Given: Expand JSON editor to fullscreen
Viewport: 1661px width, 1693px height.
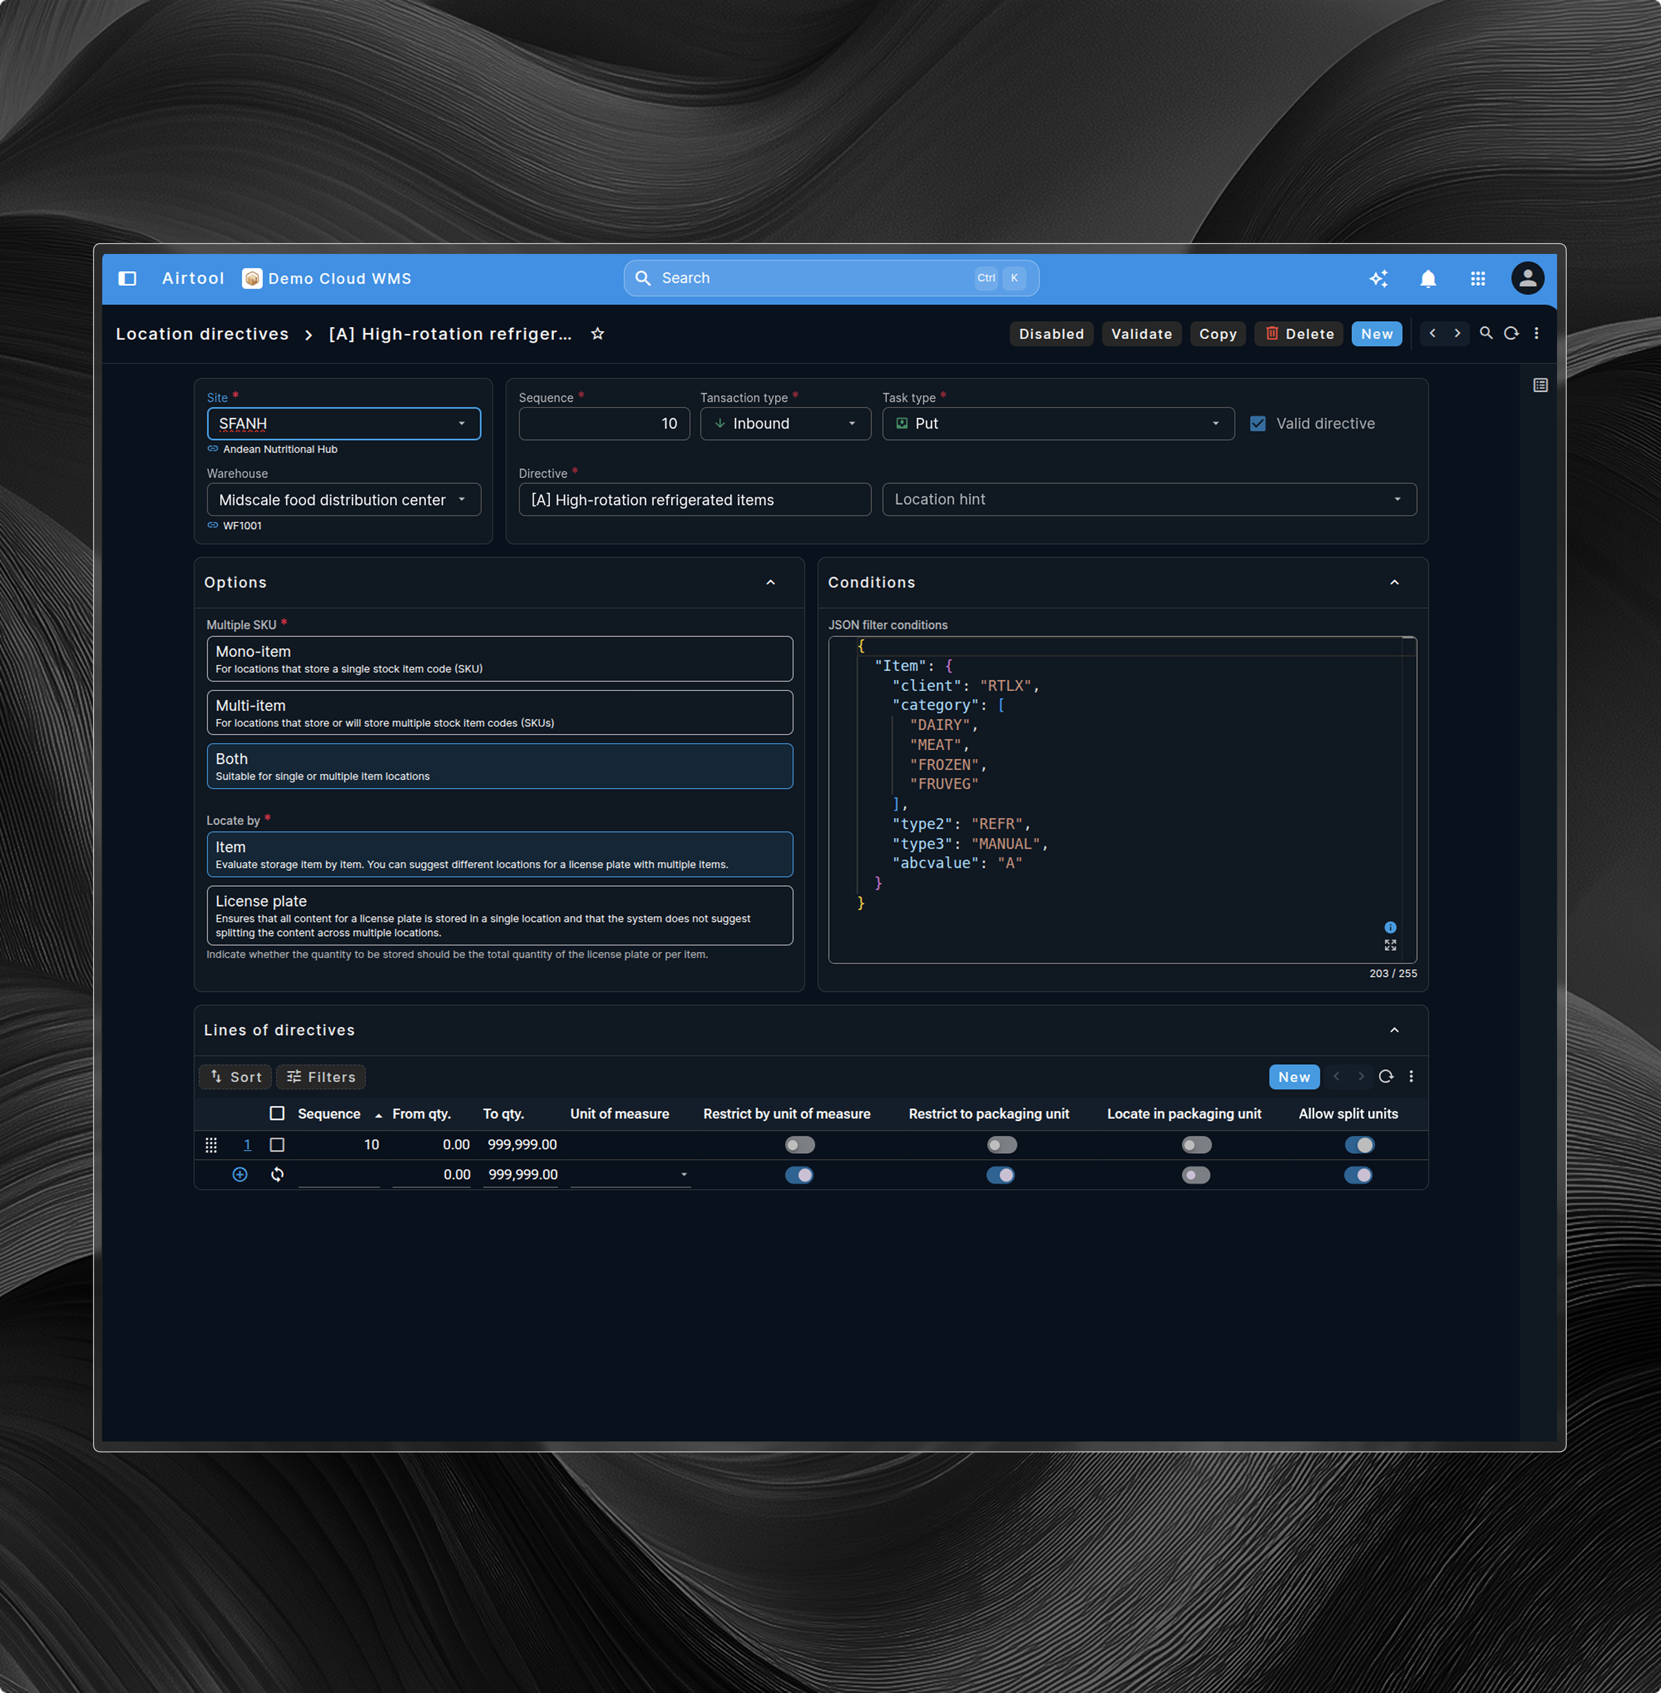Looking at the screenshot, I should pyautogui.click(x=1390, y=945).
